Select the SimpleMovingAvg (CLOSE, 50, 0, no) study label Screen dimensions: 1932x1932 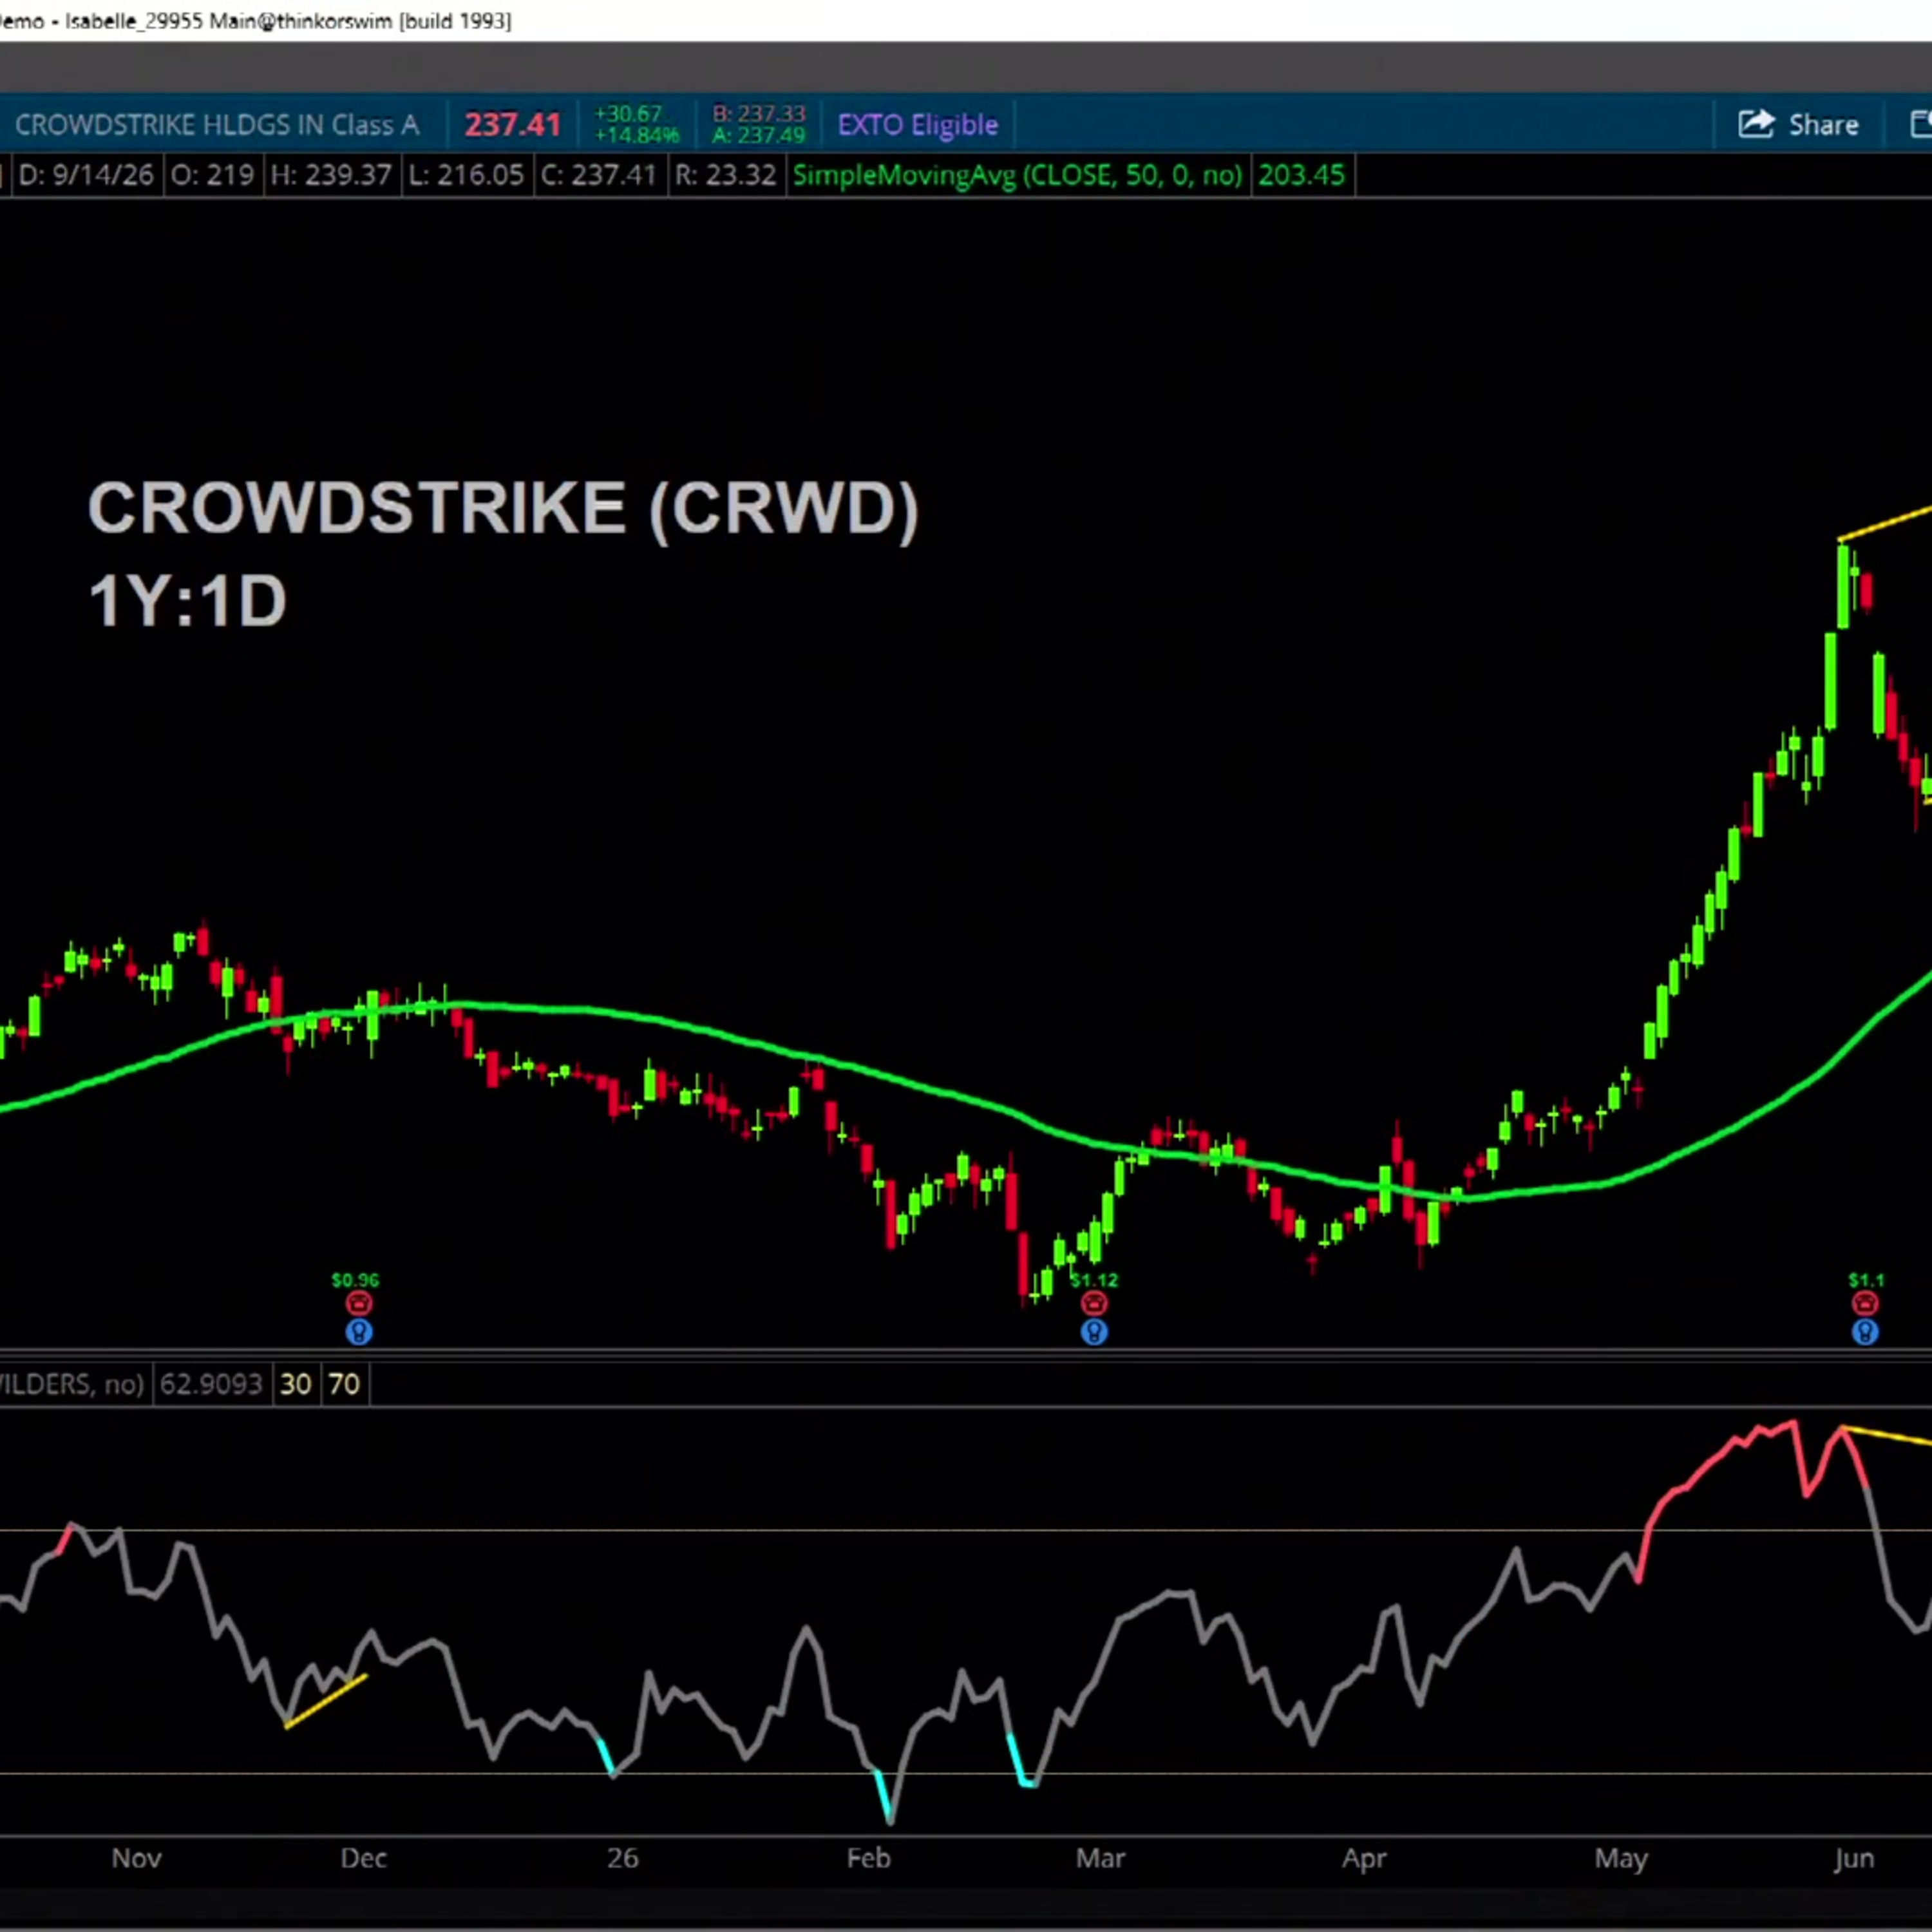click(1017, 175)
